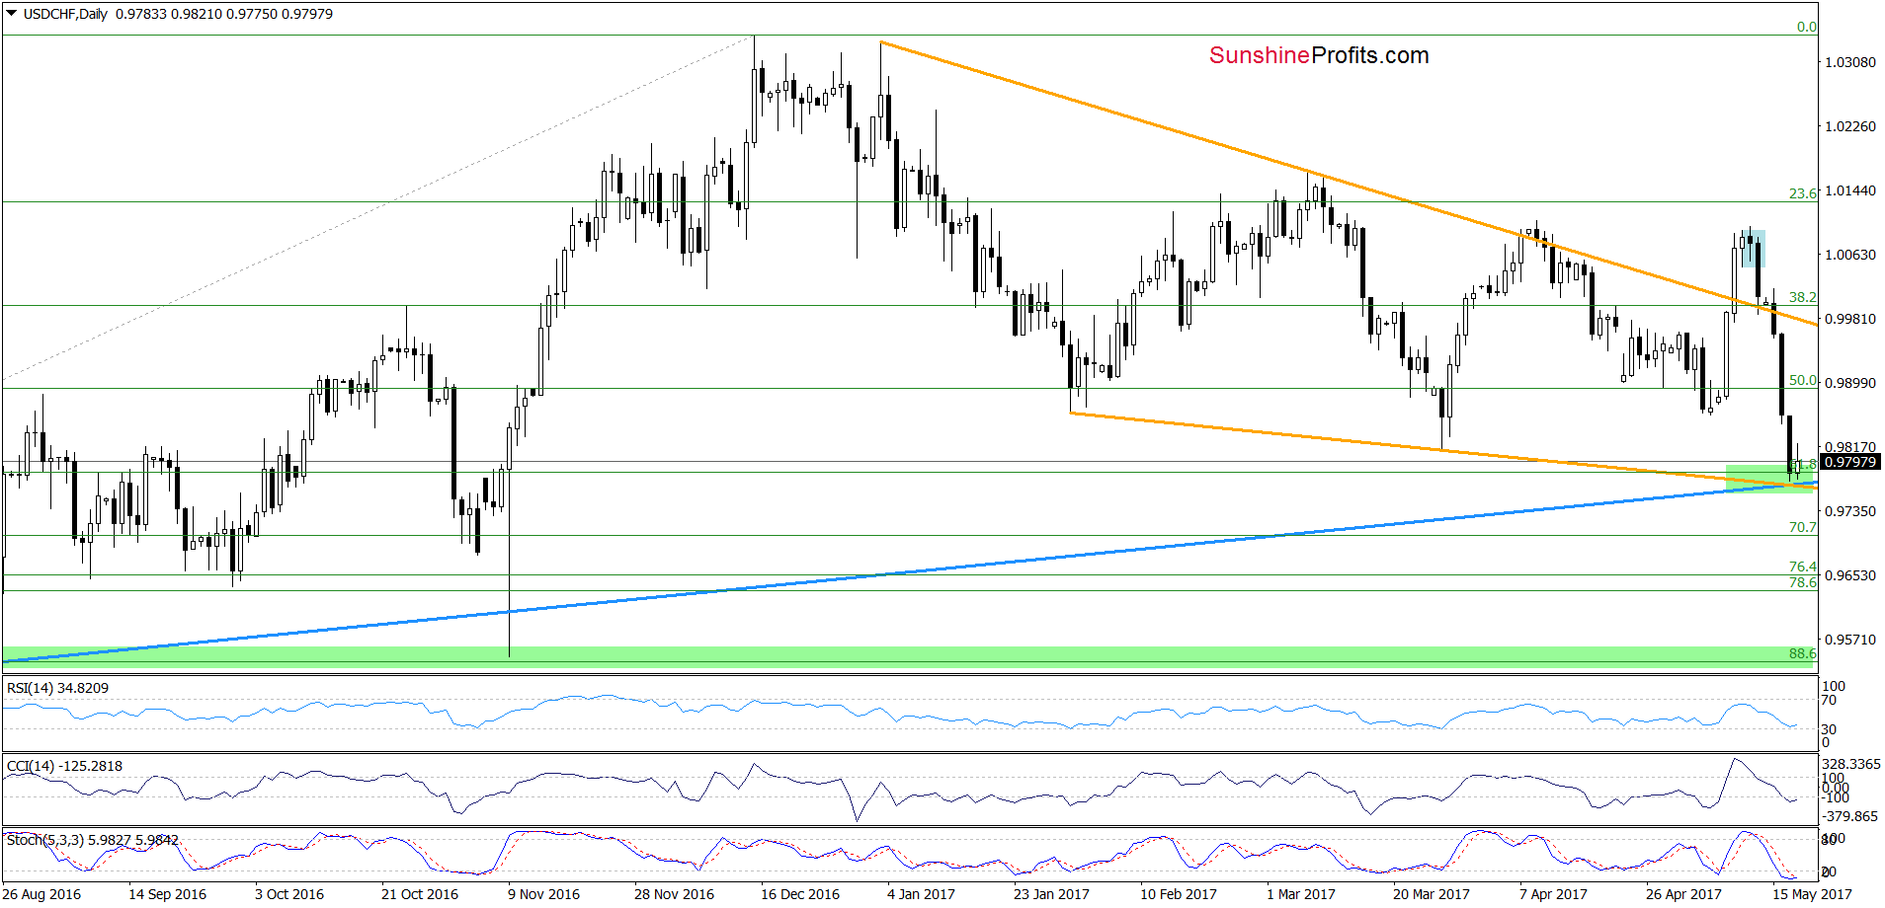Click the Stoch(5,3,3) indicator label
1885x908 pixels.
click(x=93, y=840)
